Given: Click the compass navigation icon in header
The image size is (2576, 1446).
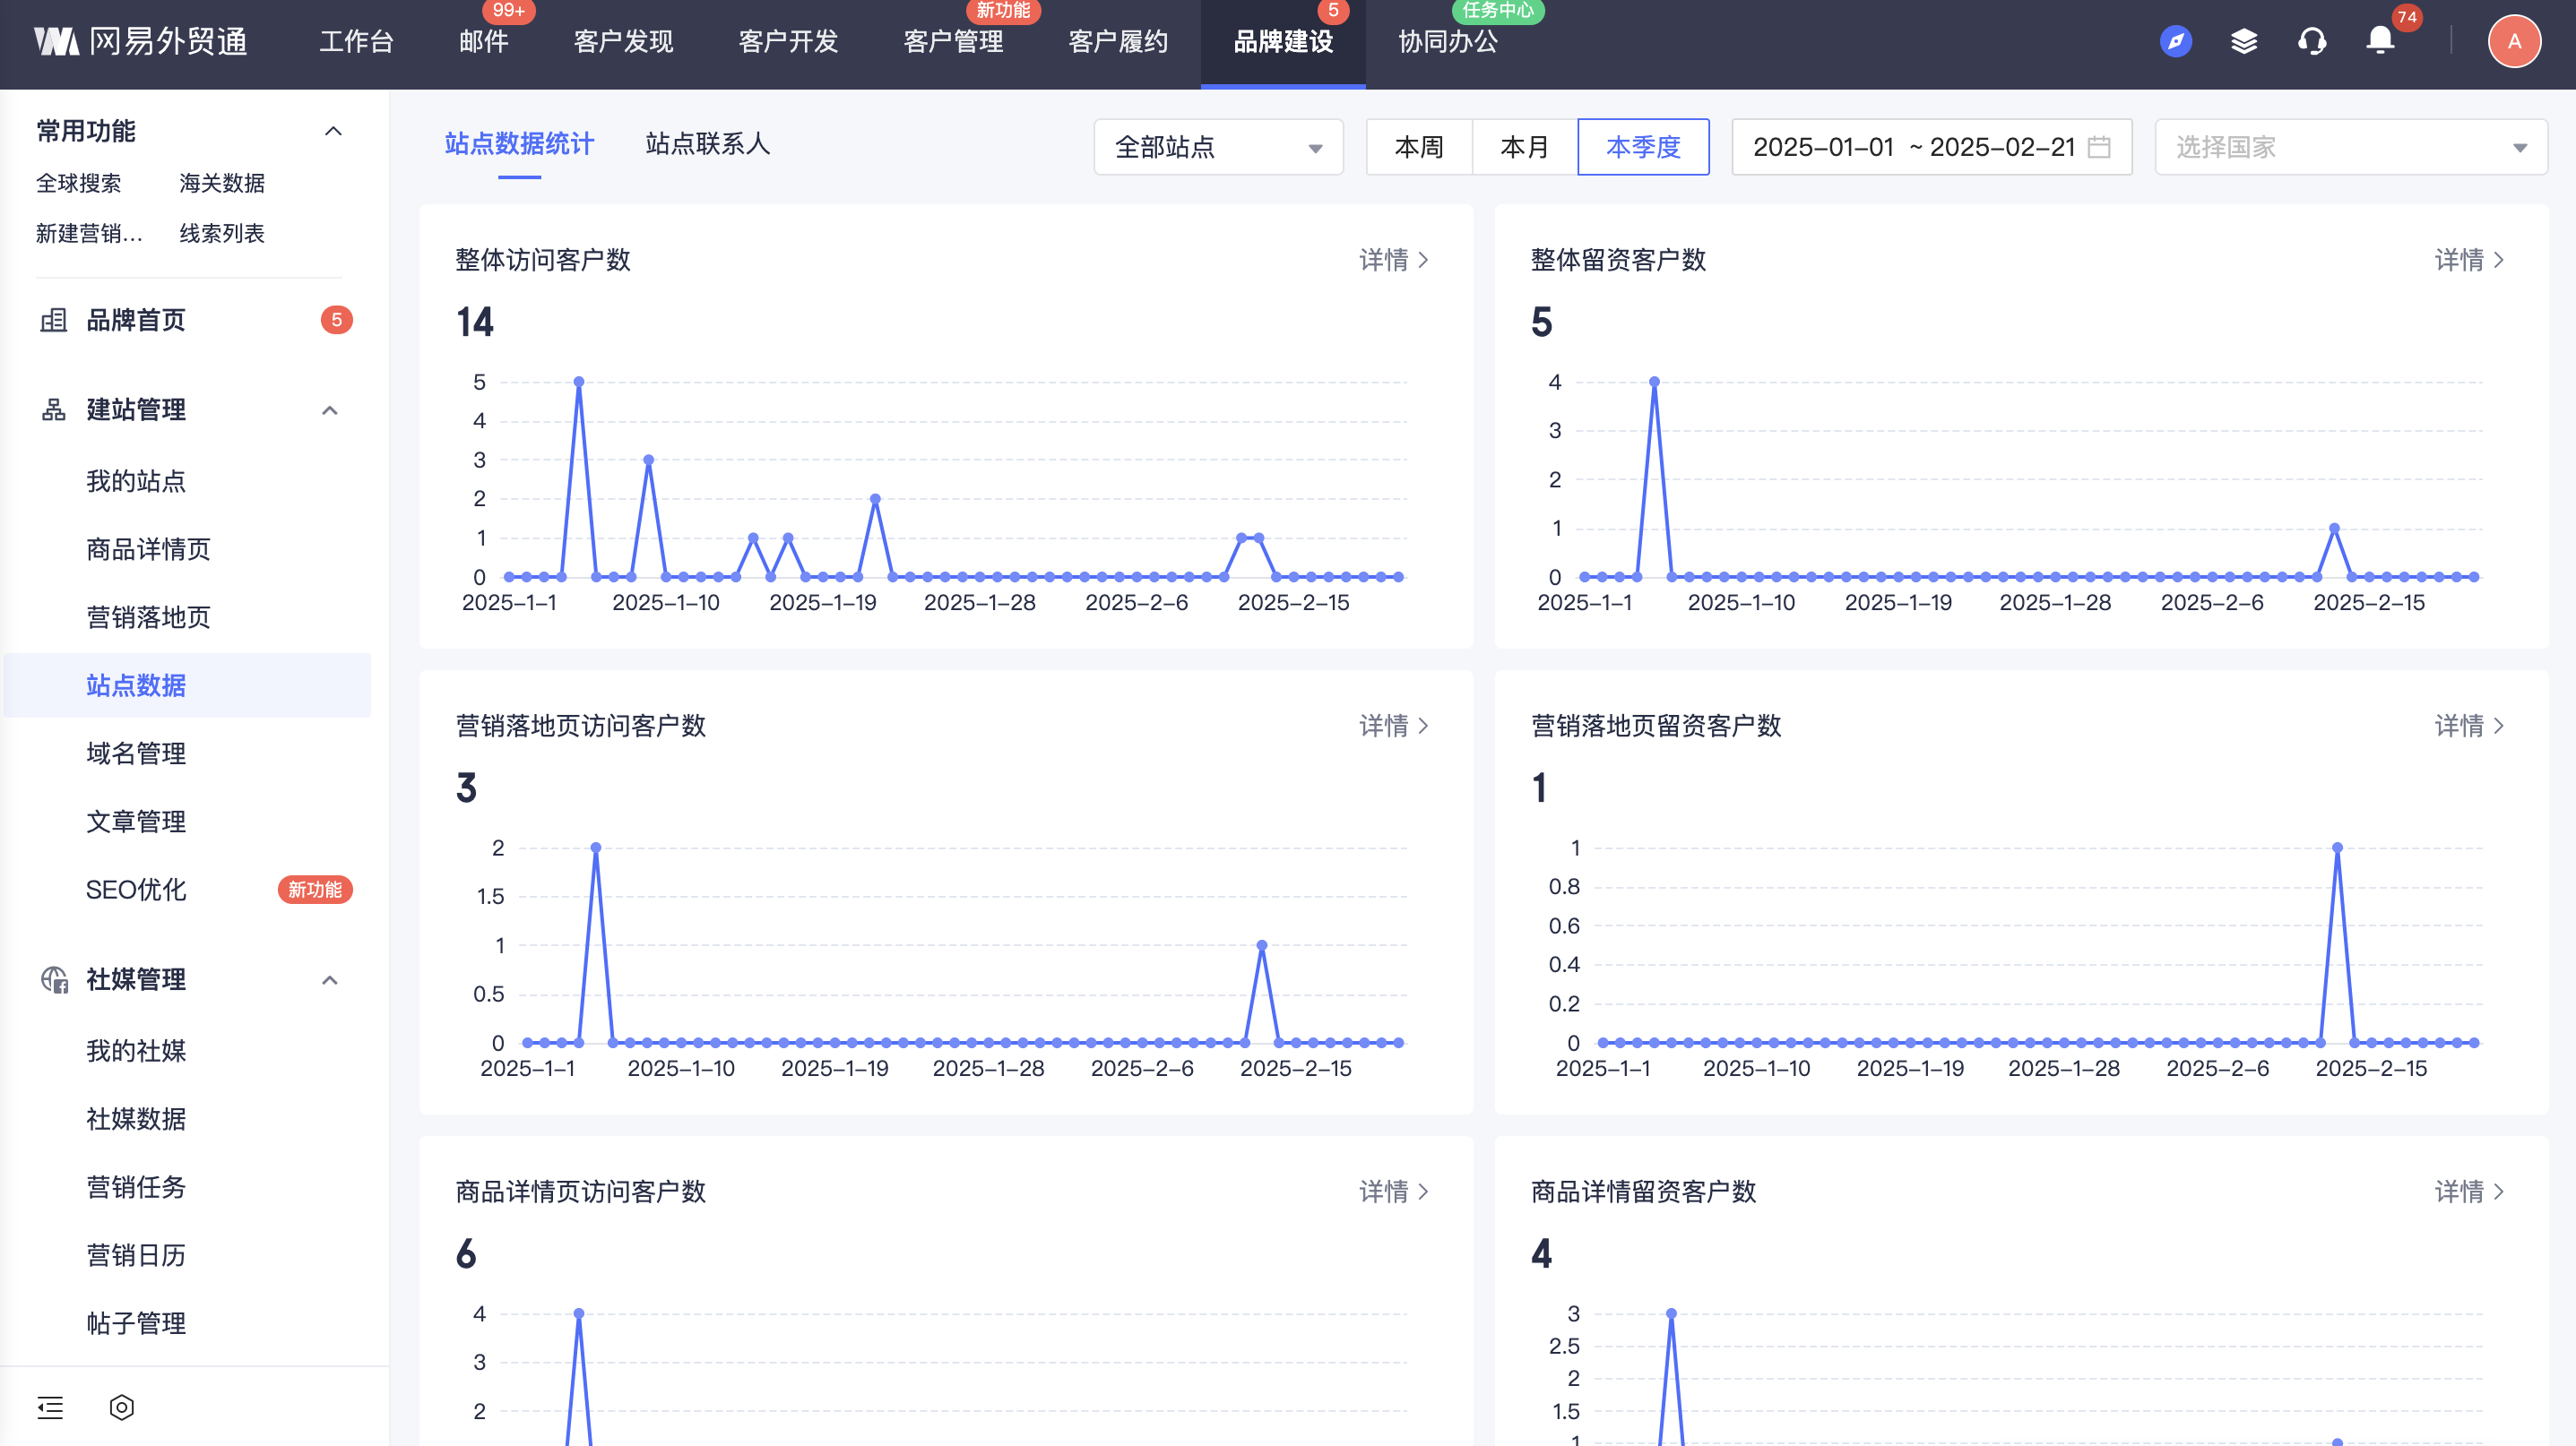Looking at the screenshot, I should [2175, 42].
